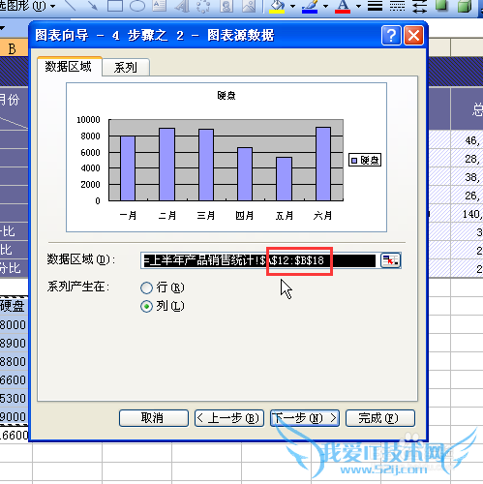This screenshot has height=484, width=483.
Task: Click the 硬盘 bar chart preview
Action: (226, 157)
